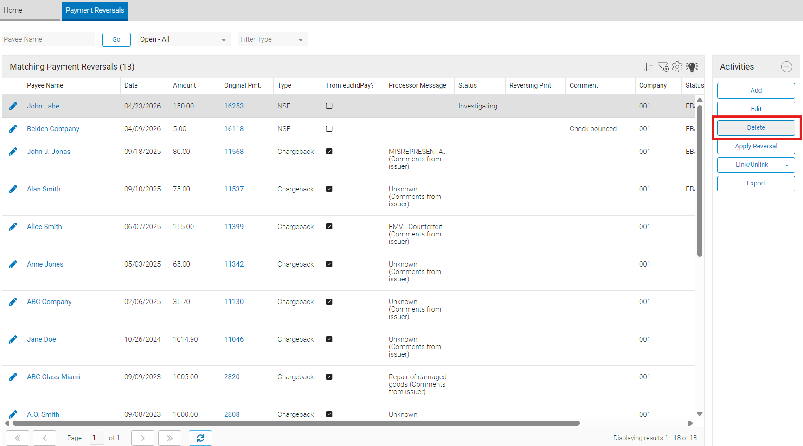Click the scroll right arrow of grid
803x446 pixels.
[690, 423]
